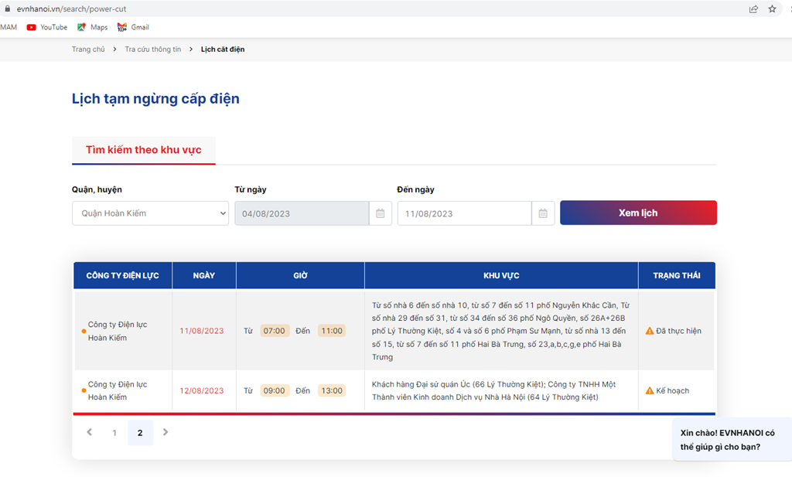Click warning icon beside Đã thực hiện
Viewport: 792px width, 477px height.
650,331
